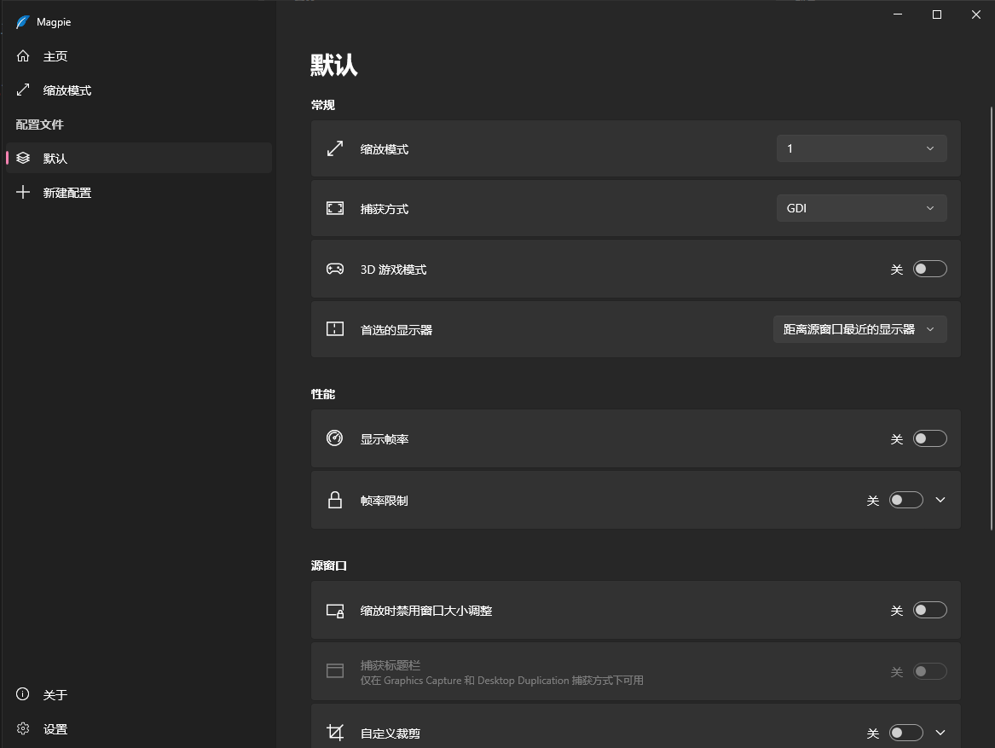This screenshot has width=995, height=748.
Task: Click the 配置文件 sidebar header
Action: coord(40,125)
